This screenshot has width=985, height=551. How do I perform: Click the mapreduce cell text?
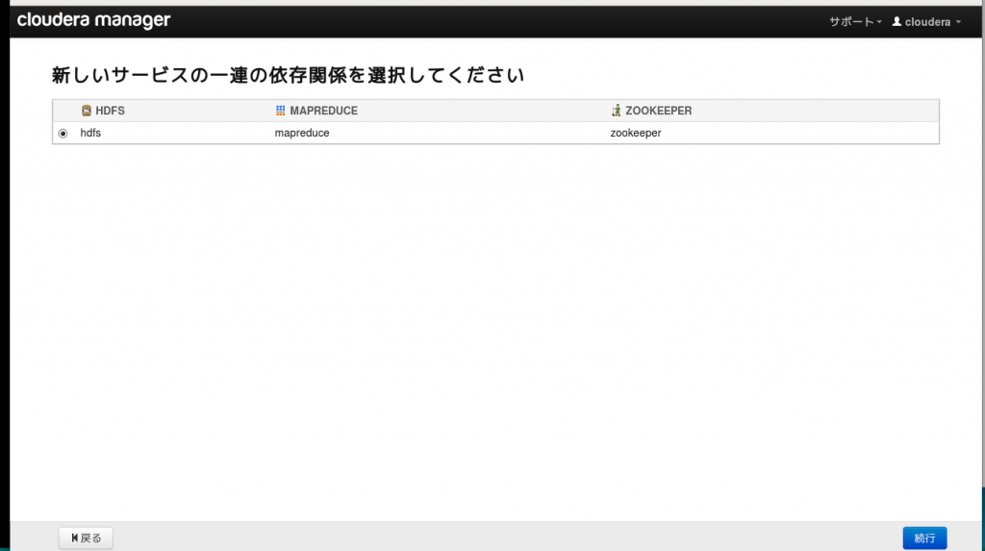301,134
